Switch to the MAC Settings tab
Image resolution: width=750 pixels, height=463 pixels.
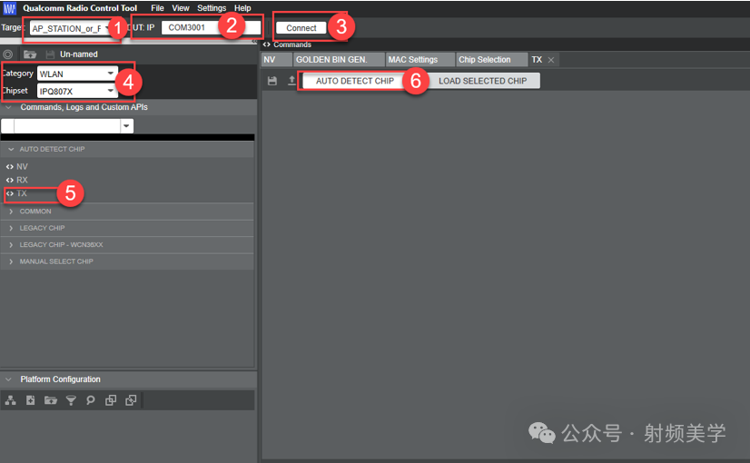pyautogui.click(x=420, y=60)
